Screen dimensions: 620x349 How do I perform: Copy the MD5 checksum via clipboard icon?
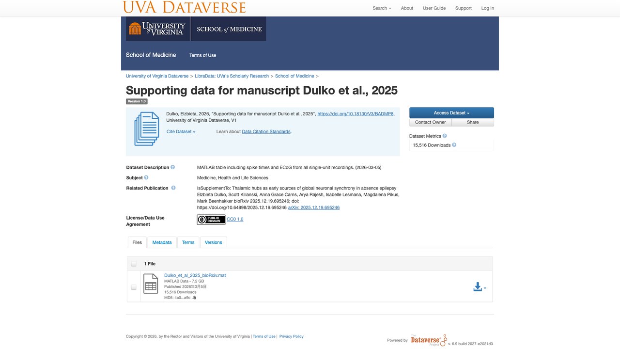click(x=195, y=298)
